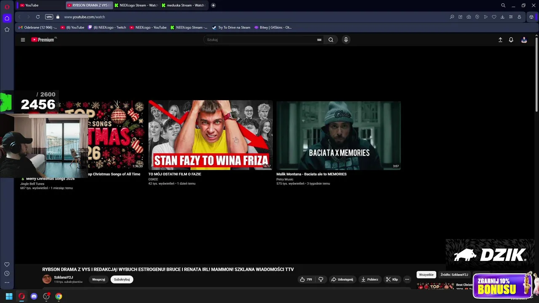Click the Udostępnij share button
Screen dimensions: 539x303
(342, 279)
